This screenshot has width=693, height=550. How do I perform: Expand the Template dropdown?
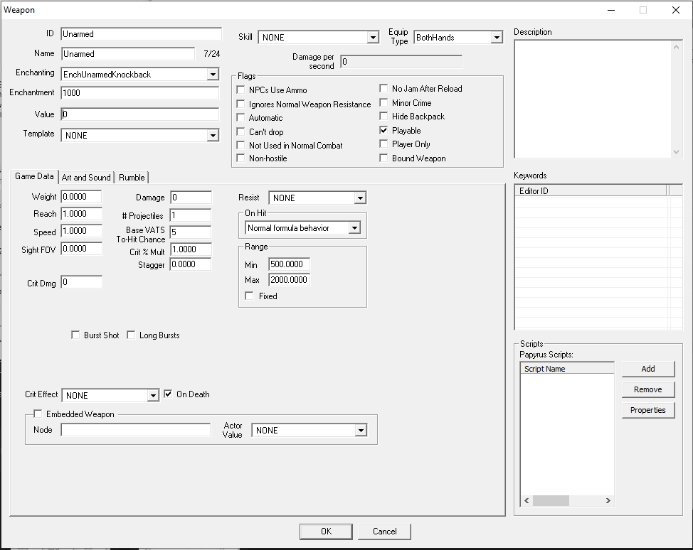213,135
